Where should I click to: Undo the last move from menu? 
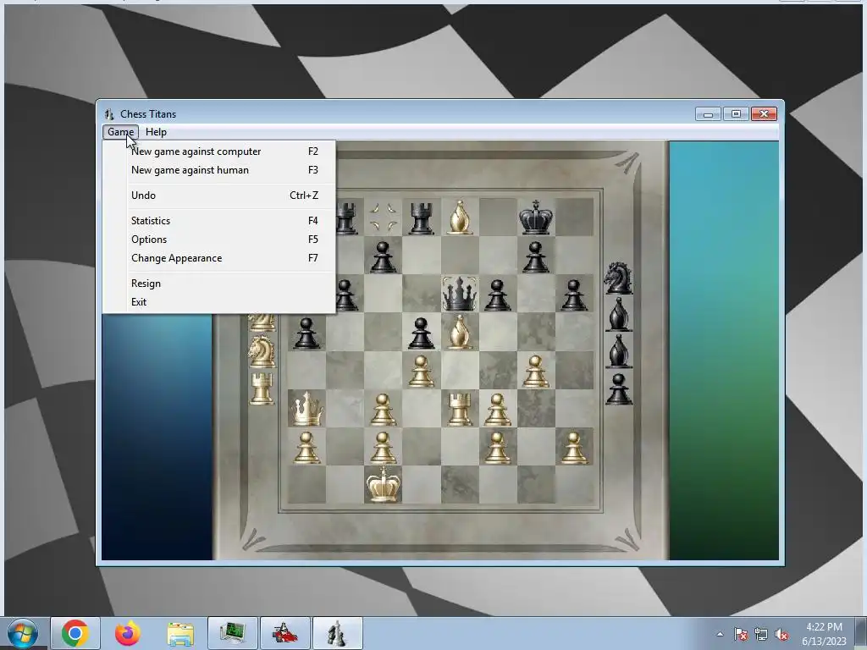tap(219, 196)
